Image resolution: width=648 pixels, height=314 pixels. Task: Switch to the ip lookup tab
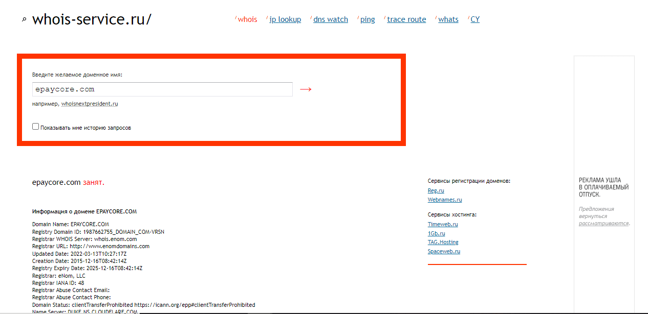tap(285, 19)
